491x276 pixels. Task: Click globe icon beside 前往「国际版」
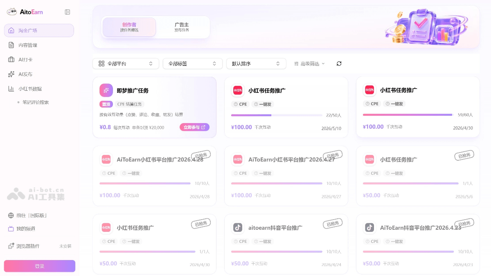coord(11,215)
